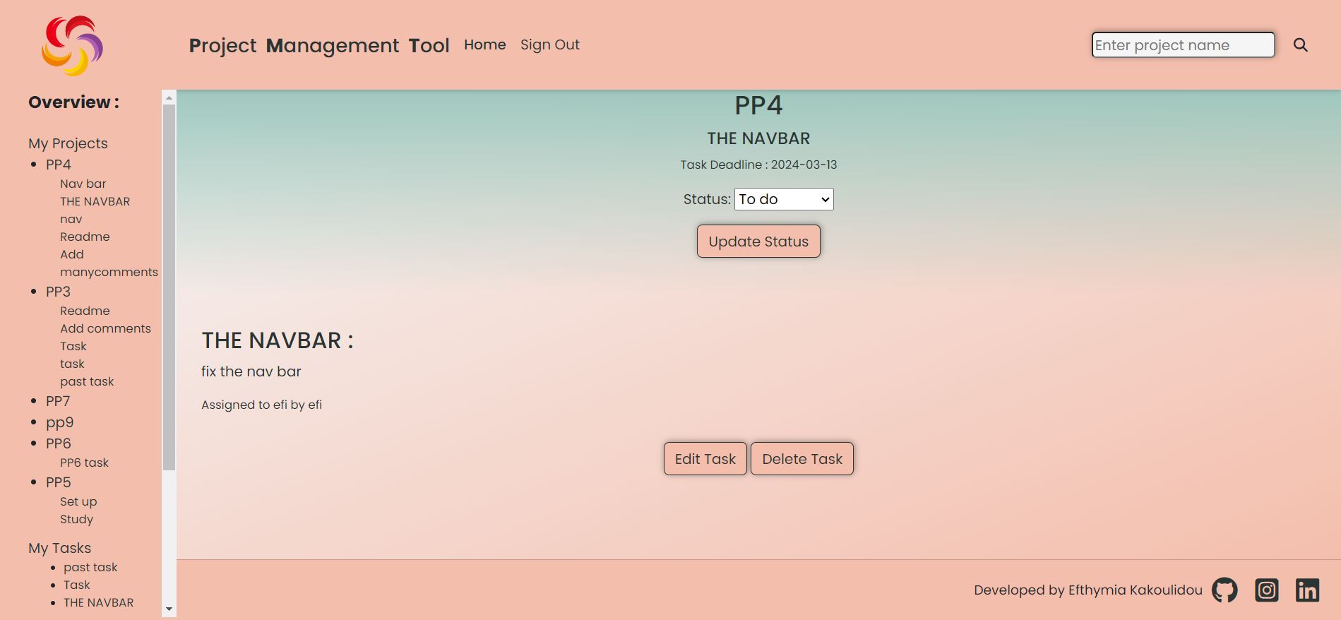Click the 'Status:' label

[x=706, y=199]
